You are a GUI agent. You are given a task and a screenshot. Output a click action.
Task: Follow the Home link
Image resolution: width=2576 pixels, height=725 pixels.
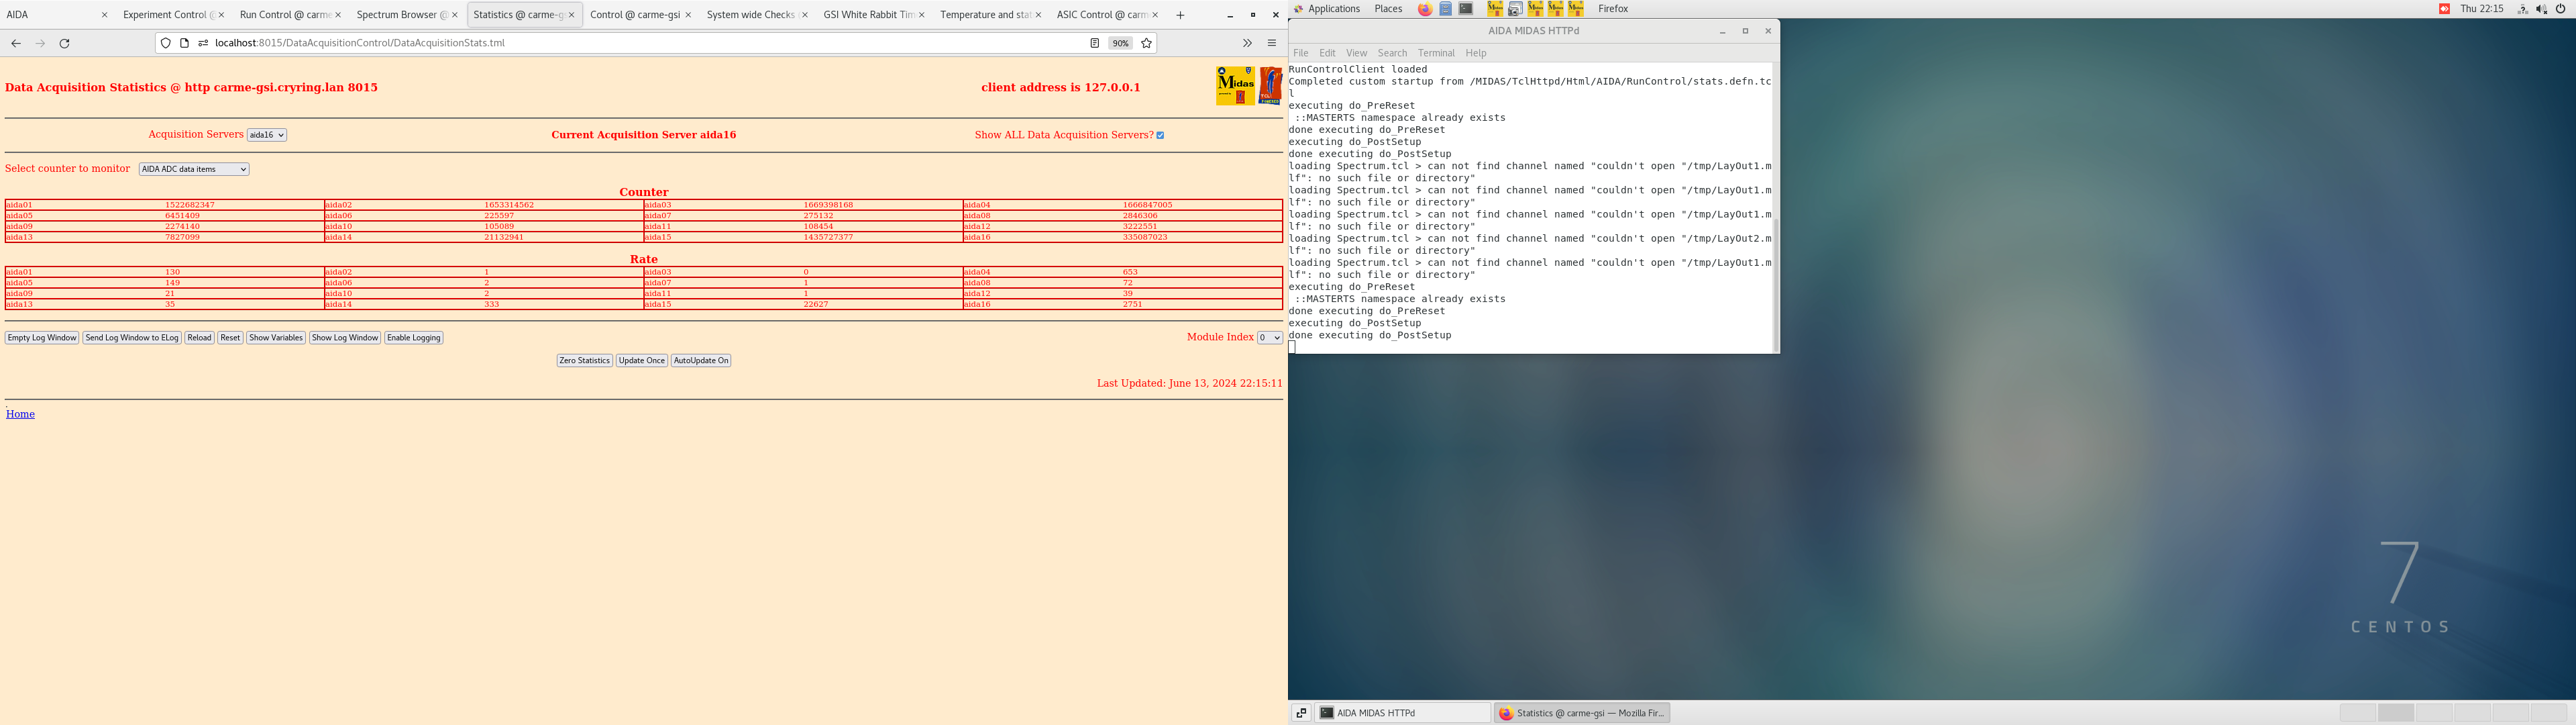pyautogui.click(x=20, y=414)
